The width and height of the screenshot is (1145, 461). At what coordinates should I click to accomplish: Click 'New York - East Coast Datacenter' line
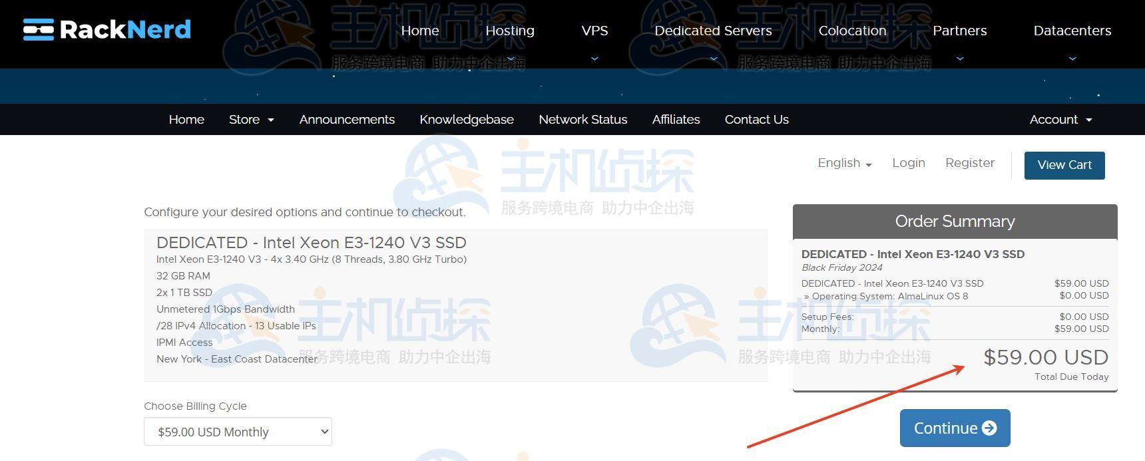point(238,359)
